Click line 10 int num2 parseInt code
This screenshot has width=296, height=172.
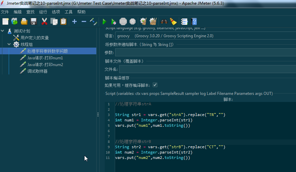pos(154,152)
